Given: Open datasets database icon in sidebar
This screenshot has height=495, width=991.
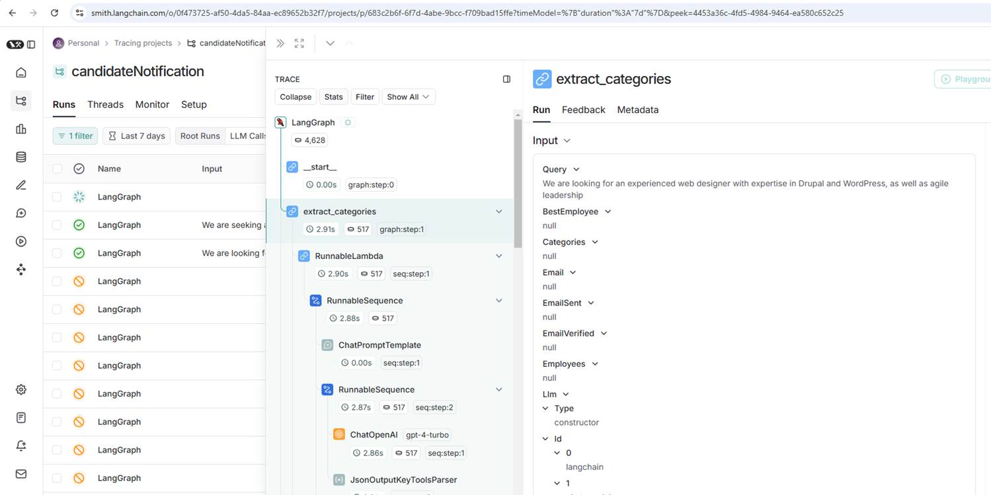Looking at the screenshot, I should [21, 157].
